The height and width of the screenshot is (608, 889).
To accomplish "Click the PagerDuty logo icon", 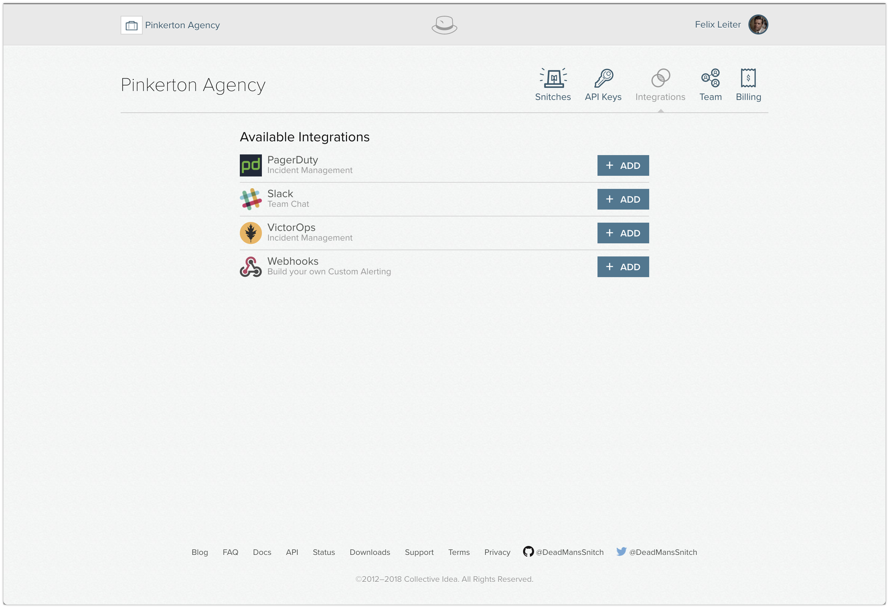I will [x=251, y=165].
